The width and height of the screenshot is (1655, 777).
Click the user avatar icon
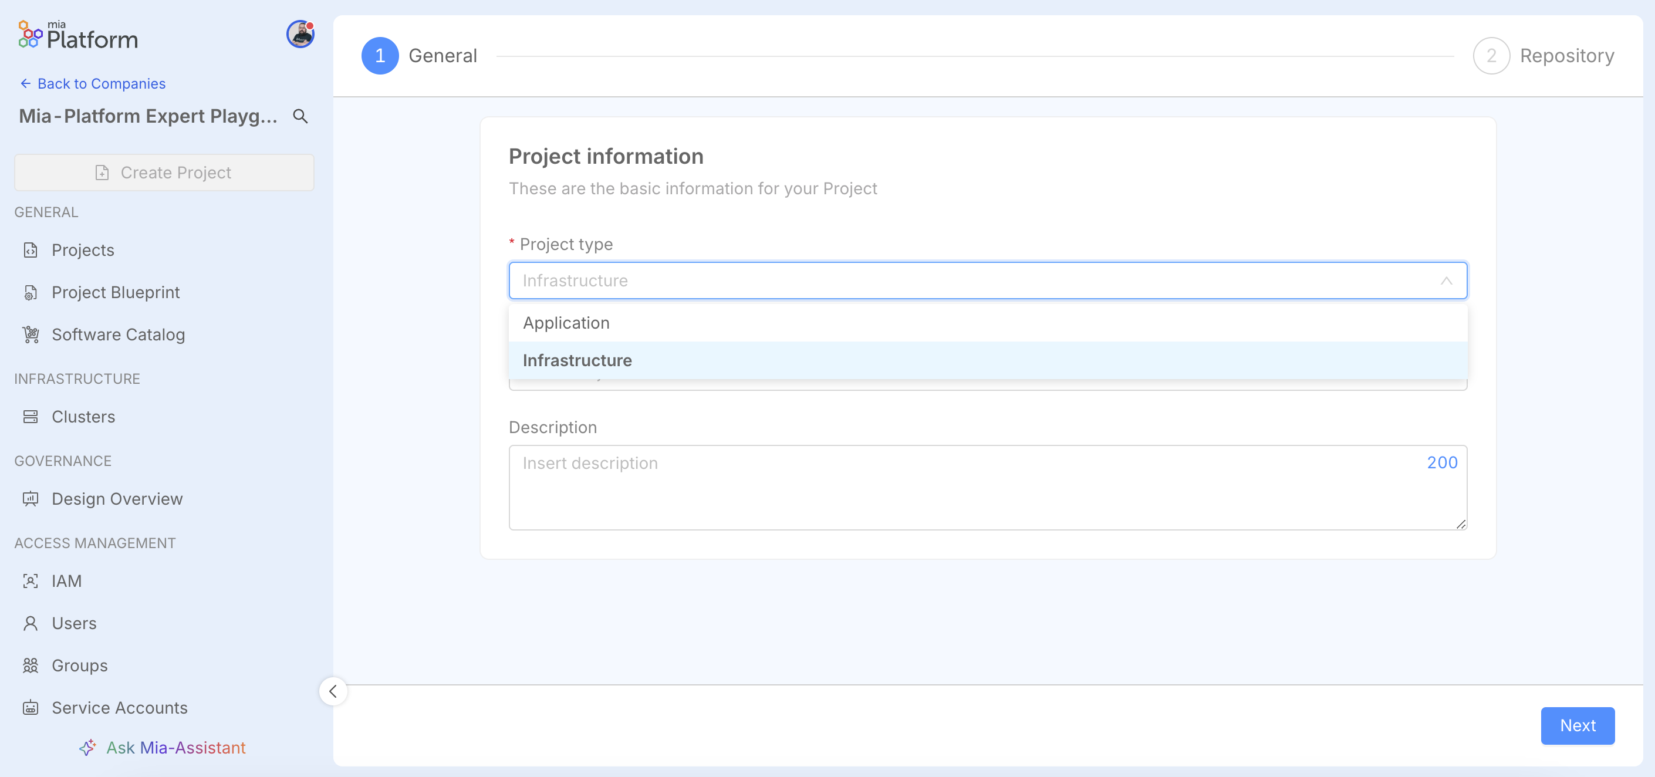[300, 34]
